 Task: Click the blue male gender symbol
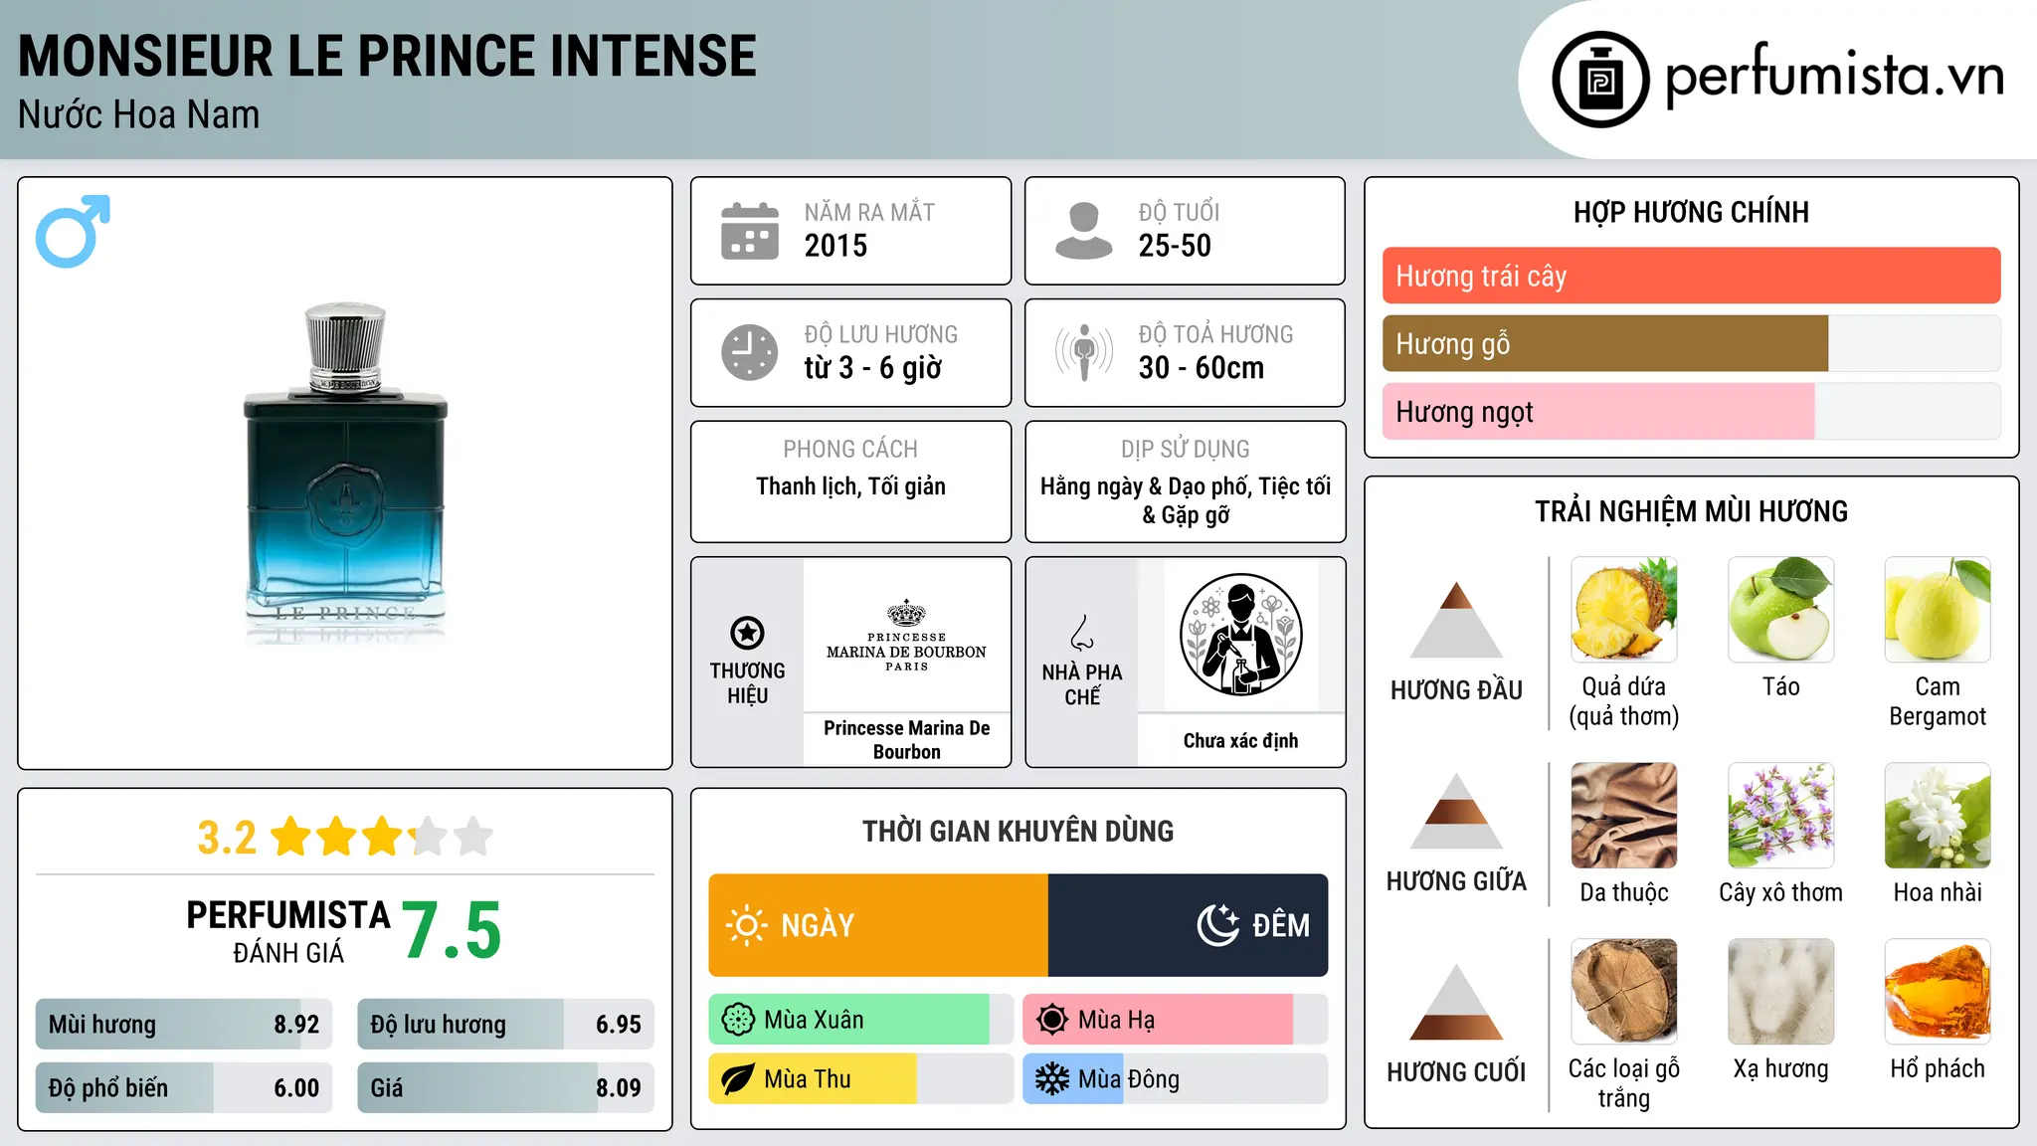(73, 231)
